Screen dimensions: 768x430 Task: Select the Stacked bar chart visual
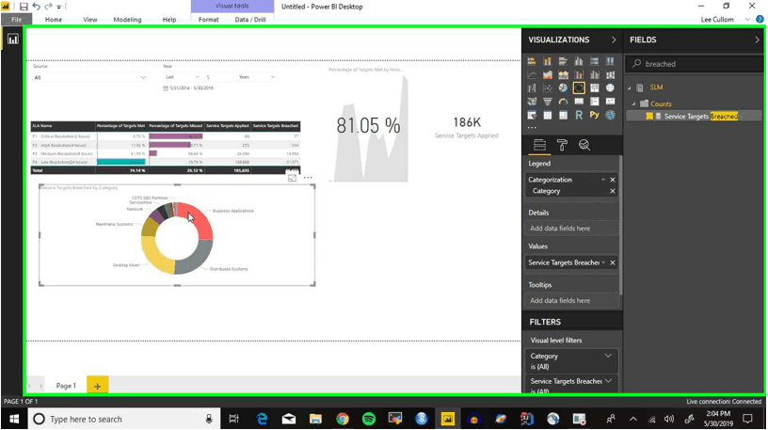(532, 61)
